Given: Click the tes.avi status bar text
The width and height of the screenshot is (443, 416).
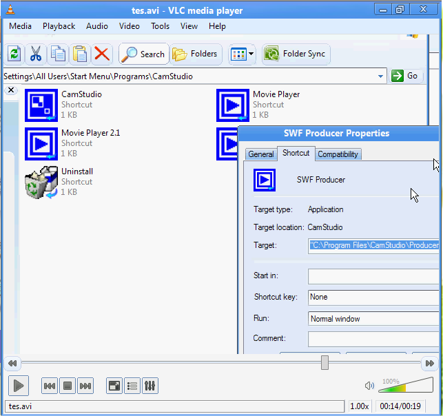Looking at the screenshot, I should point(20,406).
